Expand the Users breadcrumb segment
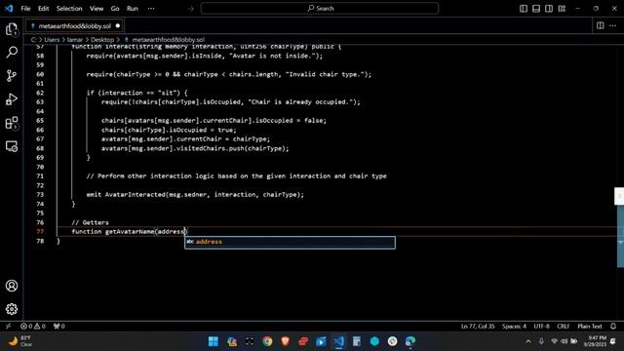Screen dimensions: 624x351 52,40
